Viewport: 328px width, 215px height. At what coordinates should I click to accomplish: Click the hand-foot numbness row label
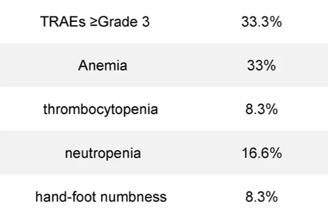pyautogui.click(x=101, y=197)
